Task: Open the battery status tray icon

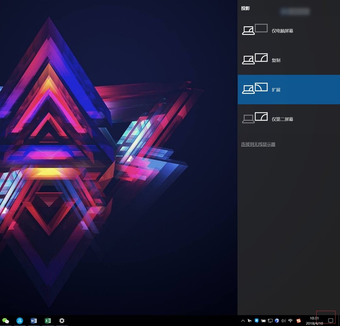Action: click(263, 320)
